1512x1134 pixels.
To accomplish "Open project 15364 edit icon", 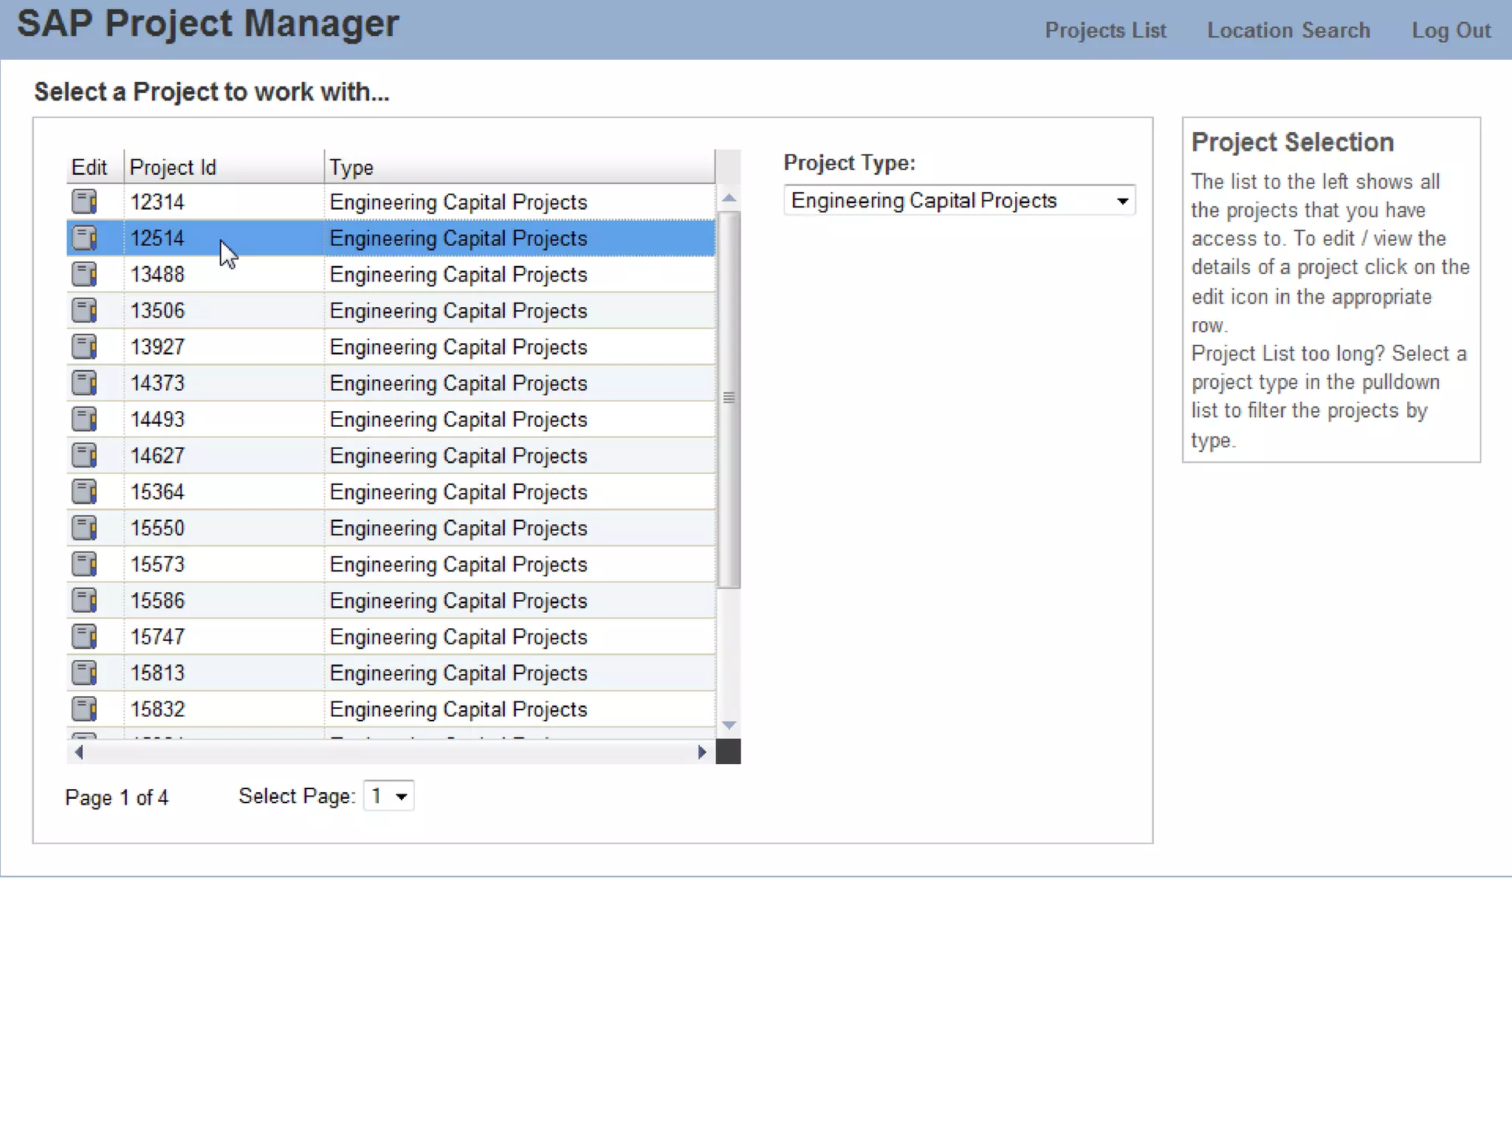I will pos(84,491).
